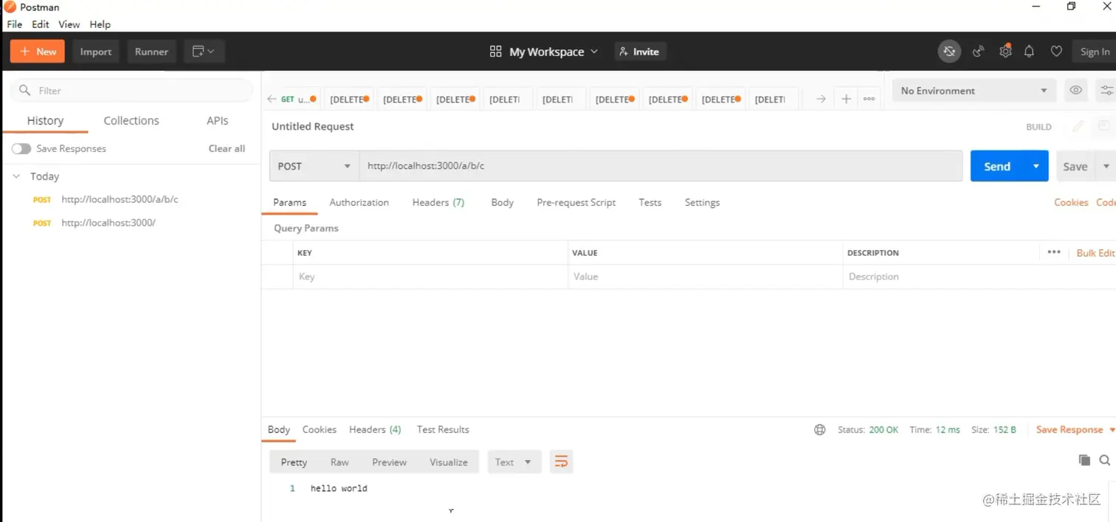The width and height of the screenshot is (1116, 522).
Task: Open Save button dropdown arrow
Action: pyautogui.click(x=1106, y=167)
